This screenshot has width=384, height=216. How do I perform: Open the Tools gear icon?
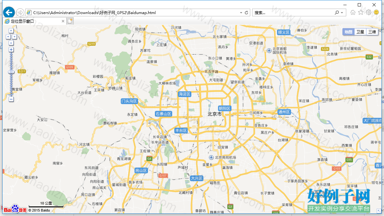point(369,12)
